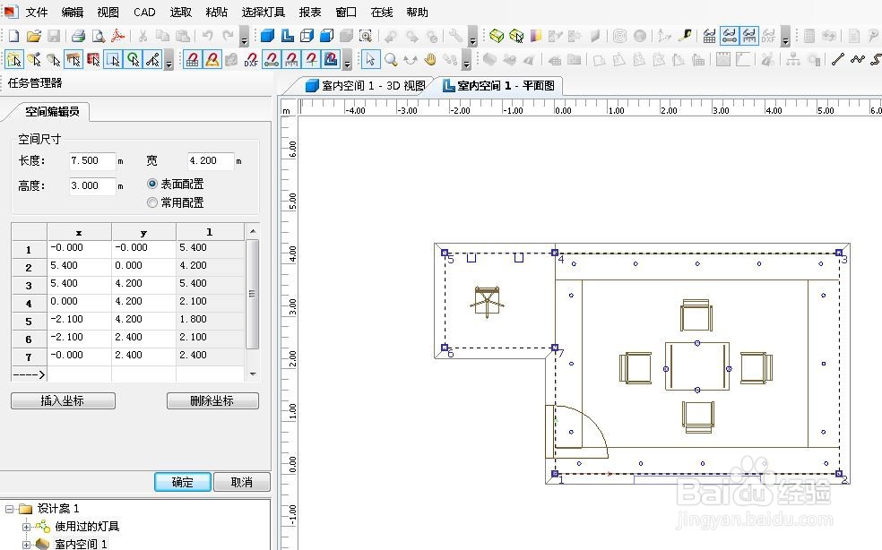Click the blue solid cube 3D view icon

coord(268,36)
